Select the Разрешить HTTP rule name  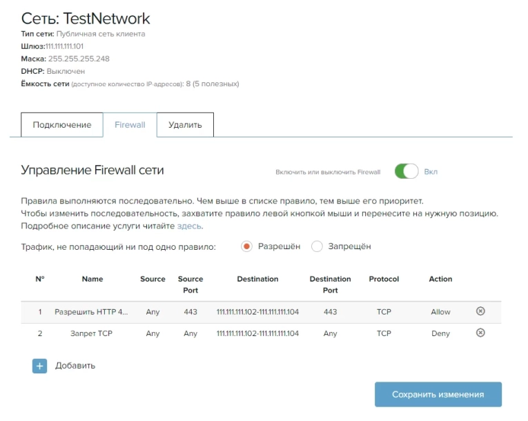click(x=92, y=312)
